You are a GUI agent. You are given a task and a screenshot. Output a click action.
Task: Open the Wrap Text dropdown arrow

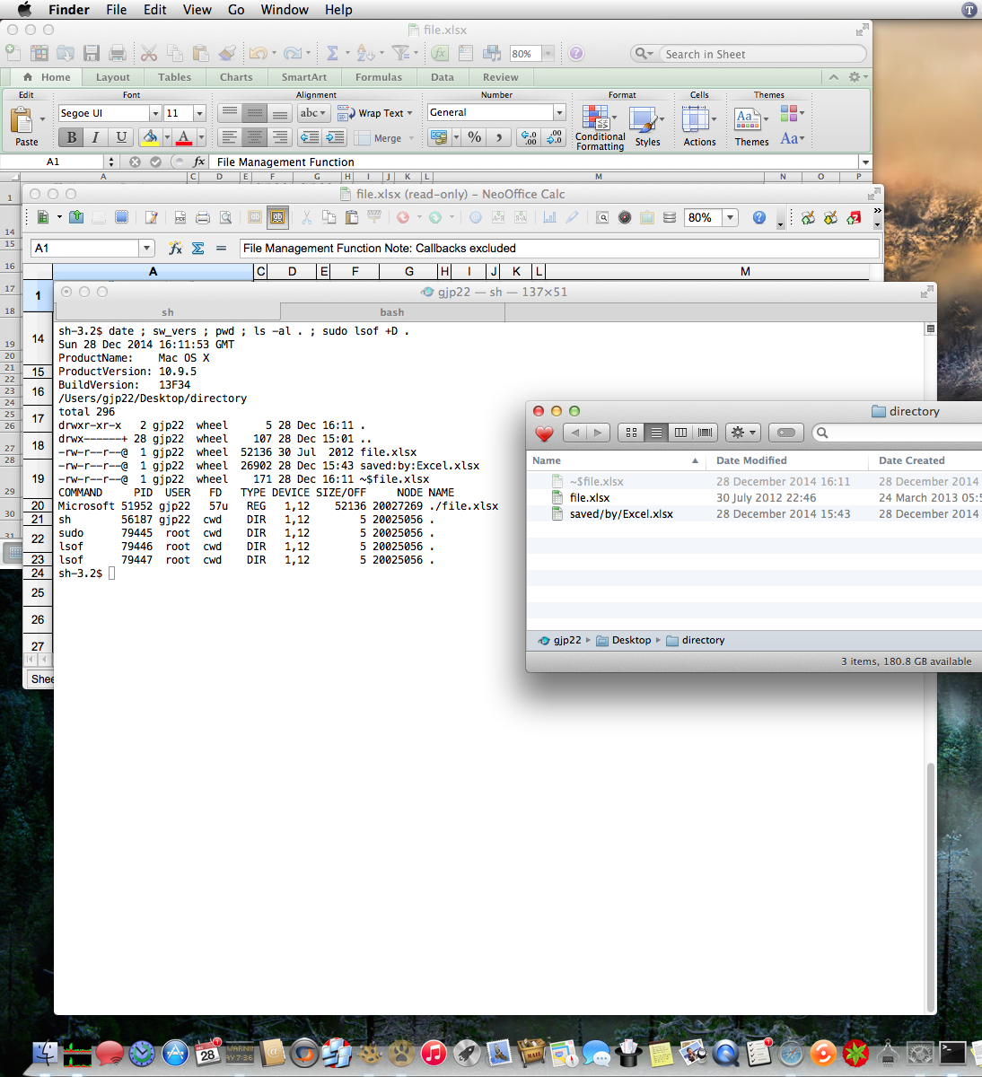(410, 113)
